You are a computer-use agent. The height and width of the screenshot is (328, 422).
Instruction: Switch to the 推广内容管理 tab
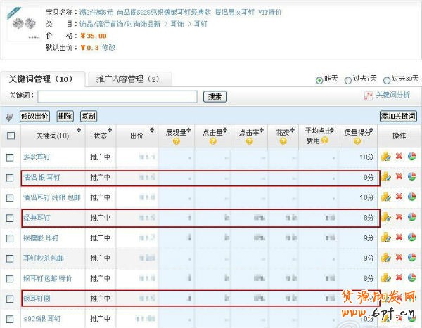127,79
